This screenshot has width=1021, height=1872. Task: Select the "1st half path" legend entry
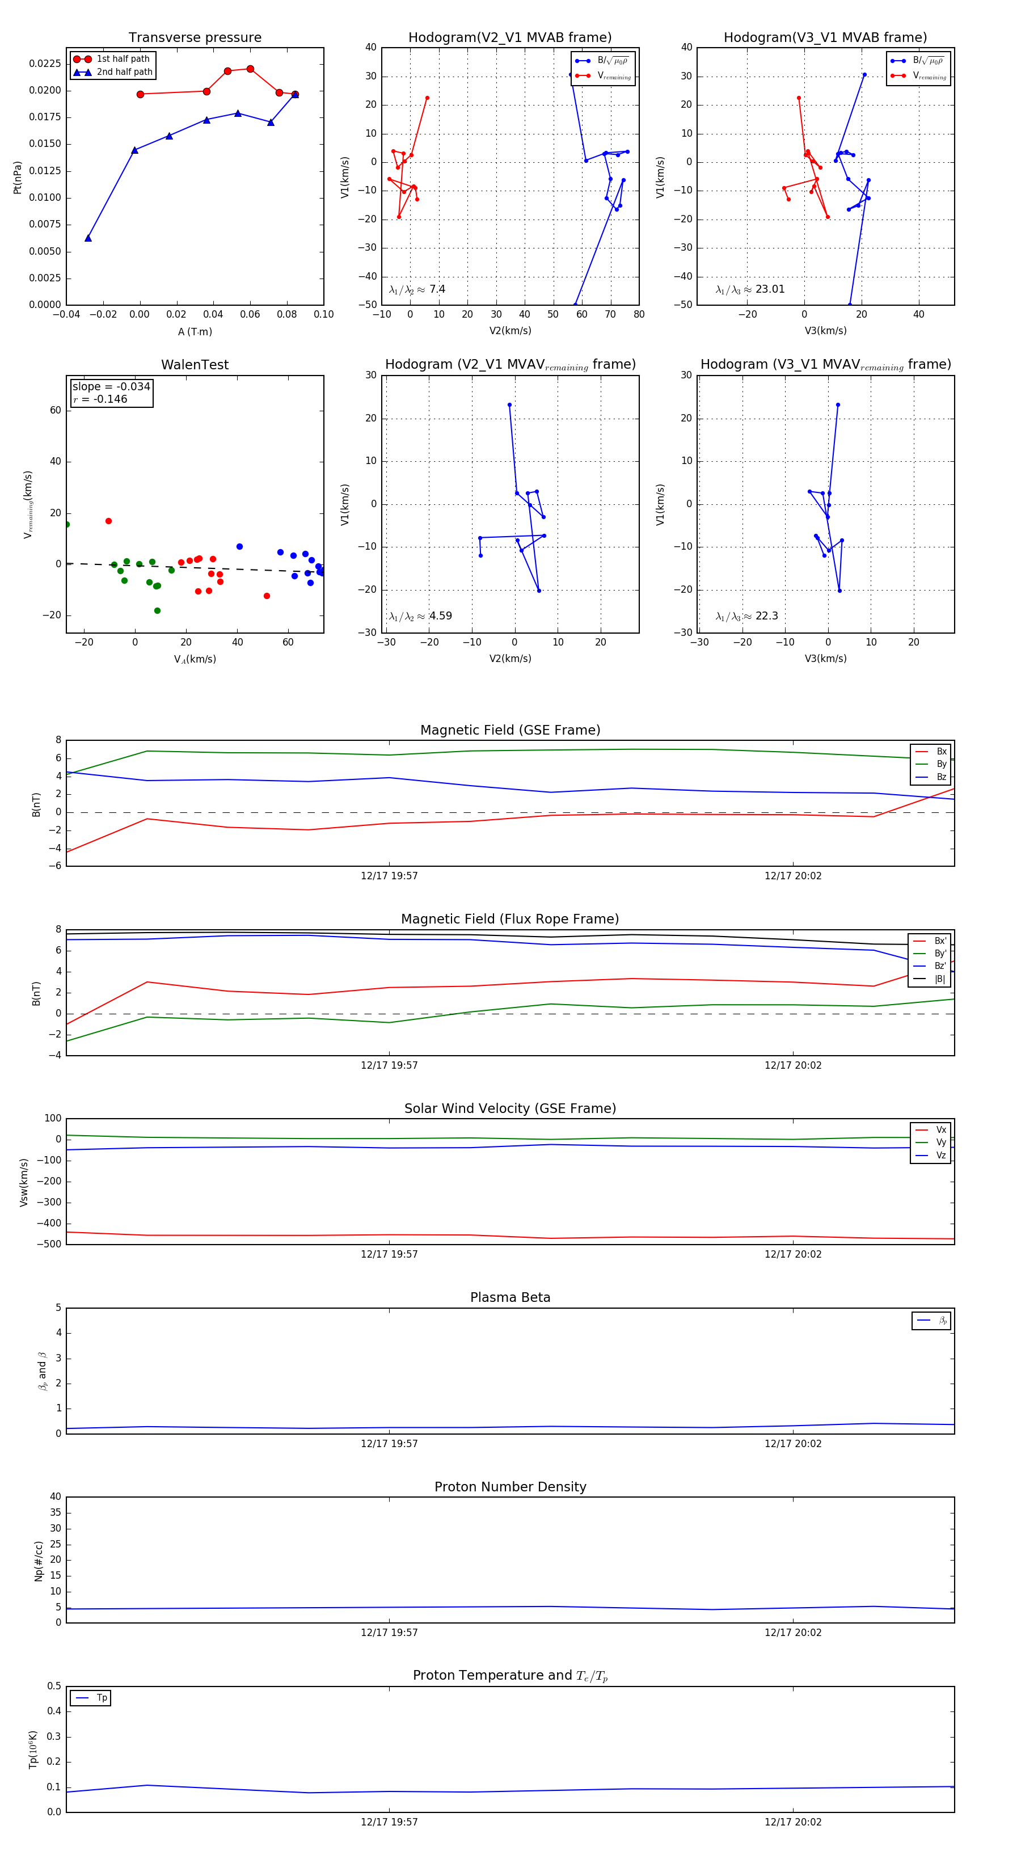tap(112, 59)
